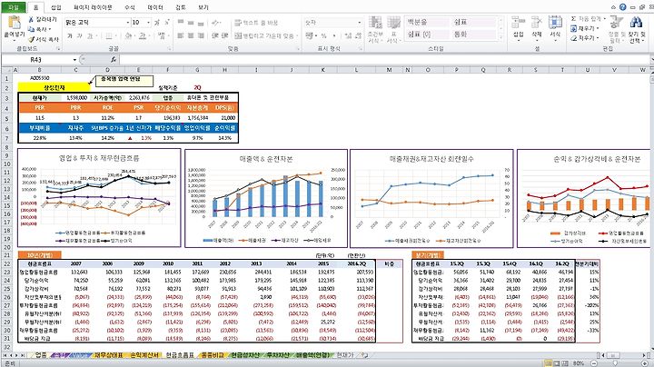Toggle underline (가) formatting

point(90,35)
